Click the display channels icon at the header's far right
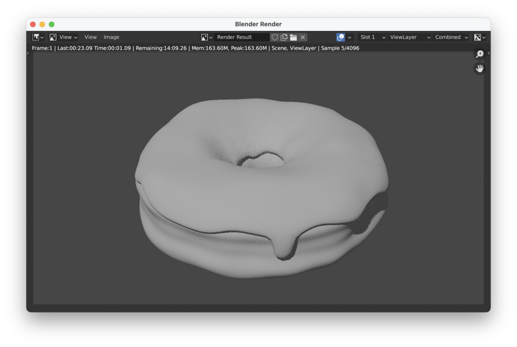This screenshot has height=347, width=517. 478,37
